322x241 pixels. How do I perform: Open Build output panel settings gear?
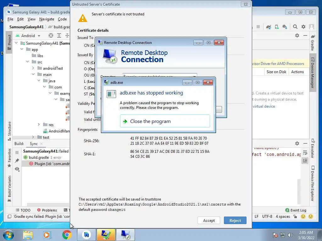297,143
